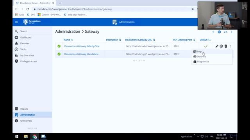Open the hamburger navigation menu
The height and width of the screenshot is (140, 250).
[16, 22]
